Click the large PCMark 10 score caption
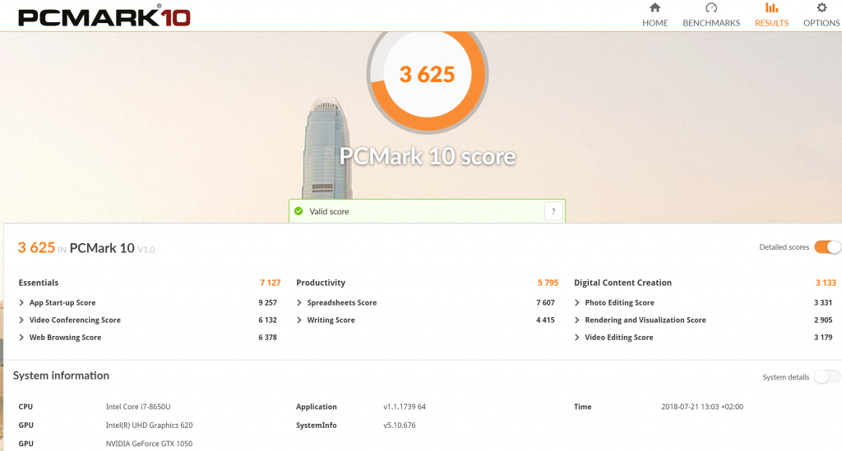The height and width of the screenshot is (451, 842). point(428,156)
